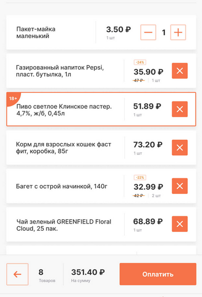Open the Пиво светлое Клинское item name
The image size is (202, 297).
(x=64, y=110)
